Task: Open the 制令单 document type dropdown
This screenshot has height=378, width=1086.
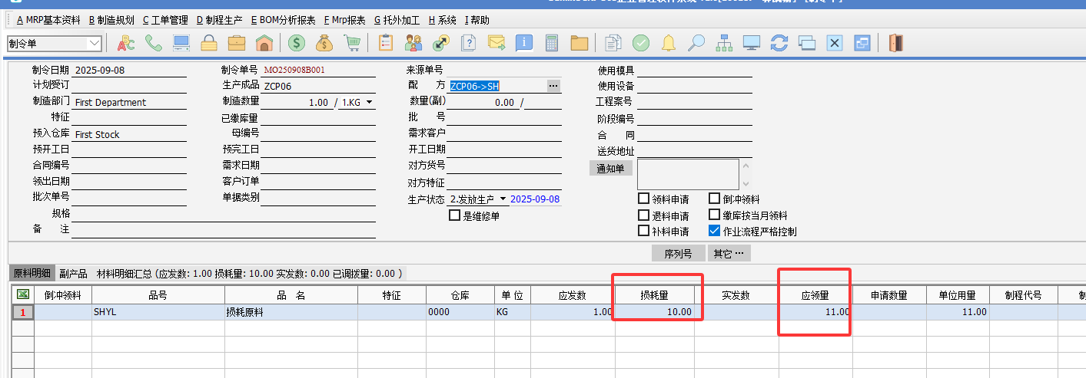Action: pyautogui.click(x=95, y=44)
